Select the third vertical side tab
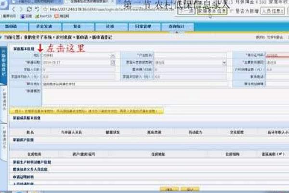Image resolution: width=289 pixels, height=193 pixels. (x=4, y=142)
